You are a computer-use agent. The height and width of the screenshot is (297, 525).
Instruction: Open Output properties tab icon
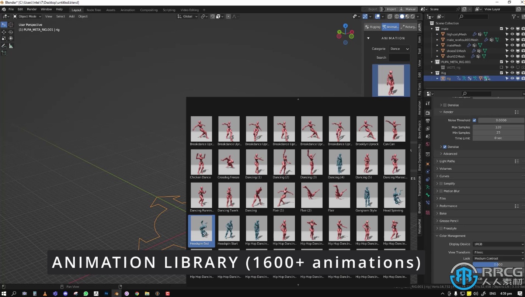click(x=428, y=121)
